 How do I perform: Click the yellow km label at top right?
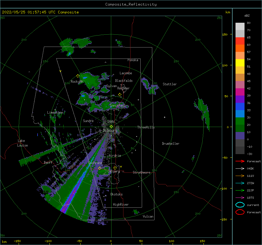pos(228,12)
